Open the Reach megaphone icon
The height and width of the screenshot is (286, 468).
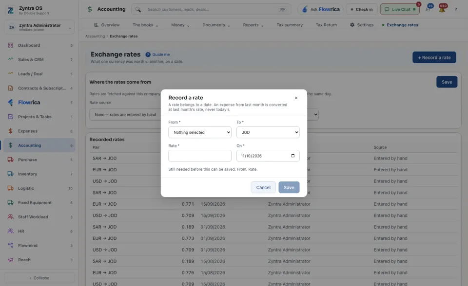[10, 259]
